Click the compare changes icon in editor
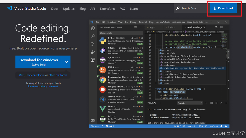Screen dimensions: 246x138 click(x=217, y=27)
